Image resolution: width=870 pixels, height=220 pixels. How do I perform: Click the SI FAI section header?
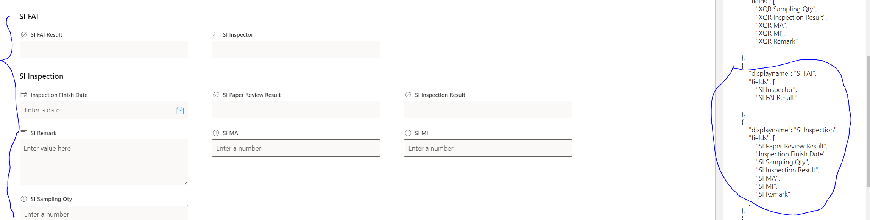point(29,16)
